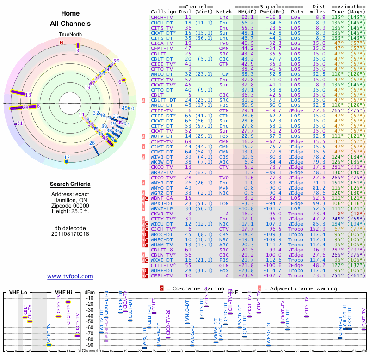Click channel 3 marker on radar plot
This screenshot has width=370, height=355.
pyautogui.click(x=78, y=45)
